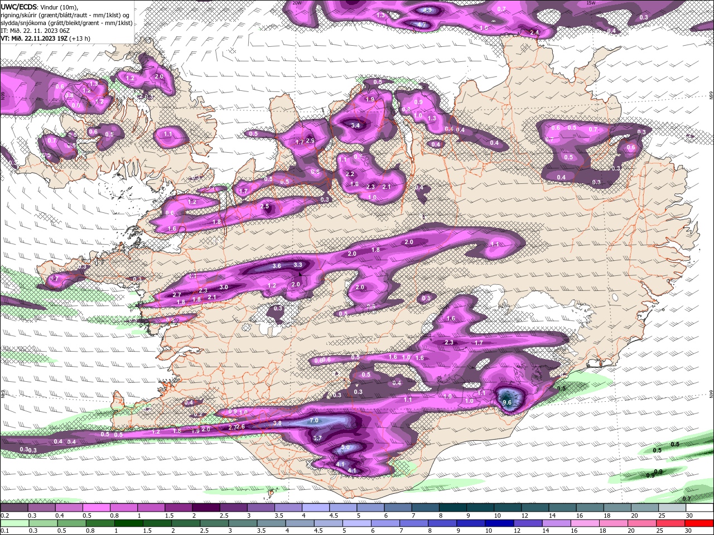Click the 2.9 value label
Viewport: 714px width, 535px height.
tap(310, 140)
